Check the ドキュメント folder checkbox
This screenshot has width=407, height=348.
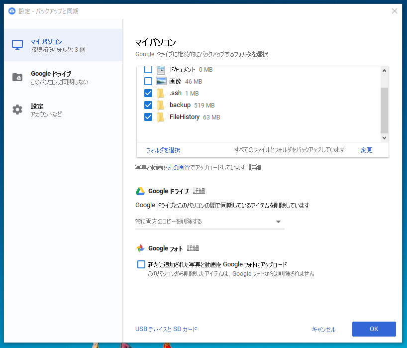[148, 70]
